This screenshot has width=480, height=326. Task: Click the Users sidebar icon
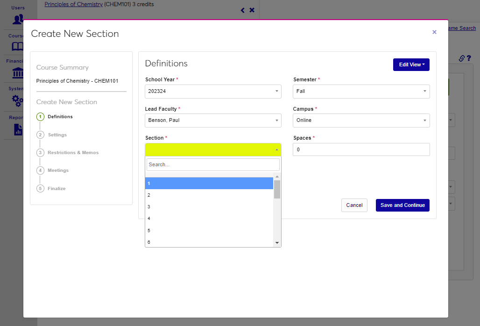coord(18,19)
